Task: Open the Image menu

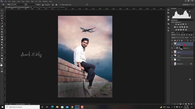Action: click(x=14, y=1)
